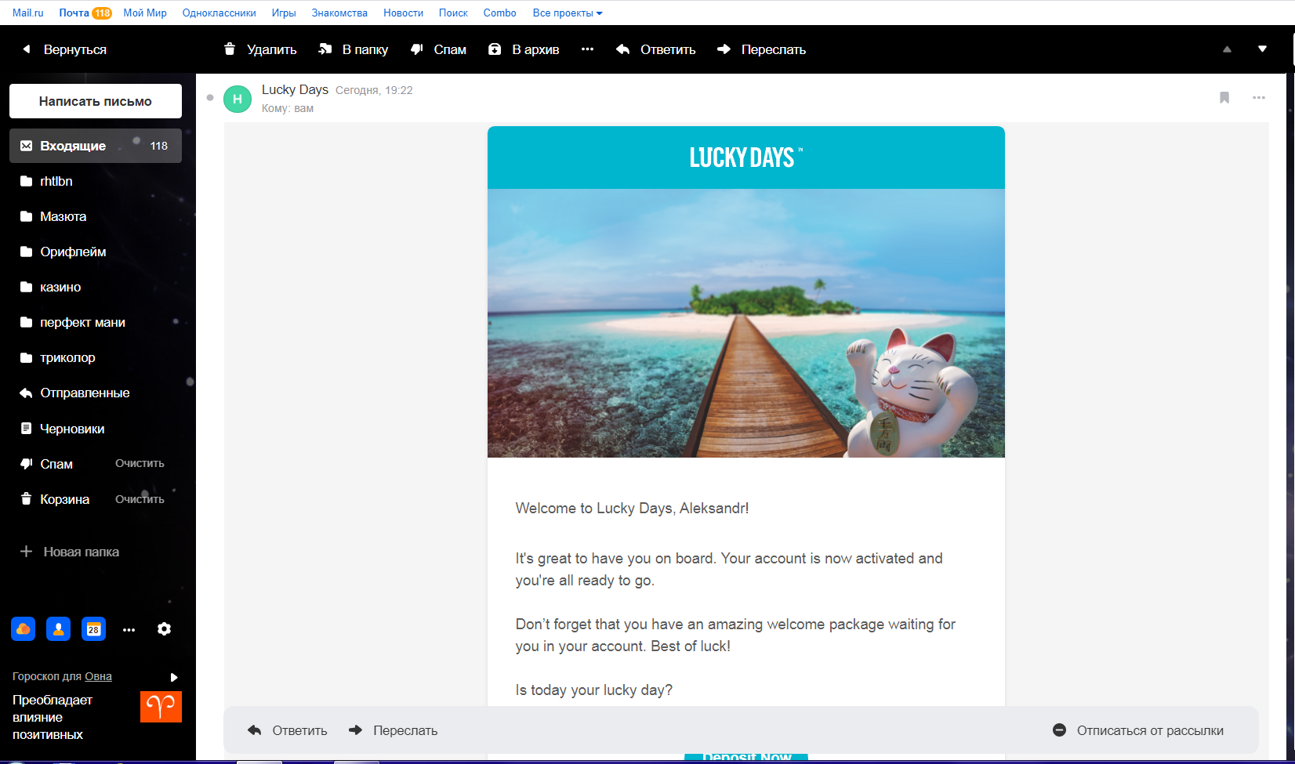Unsubscribe via Отписаться от рассылки
Image resolution: width=1295 pixels, height=764 pixels.
click(1138, 730)
